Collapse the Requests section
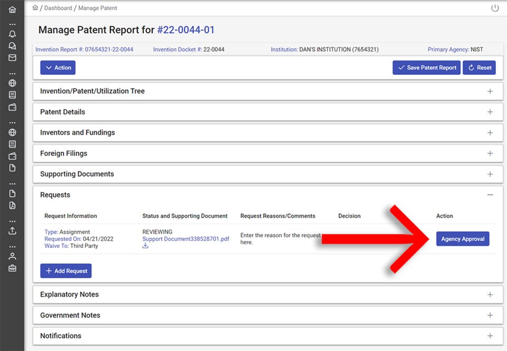This screenshot has width=507, height=351. [x=490, y=194]
